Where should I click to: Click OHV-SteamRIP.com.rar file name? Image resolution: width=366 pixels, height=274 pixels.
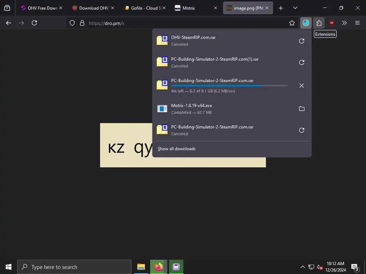coord(193,37)
